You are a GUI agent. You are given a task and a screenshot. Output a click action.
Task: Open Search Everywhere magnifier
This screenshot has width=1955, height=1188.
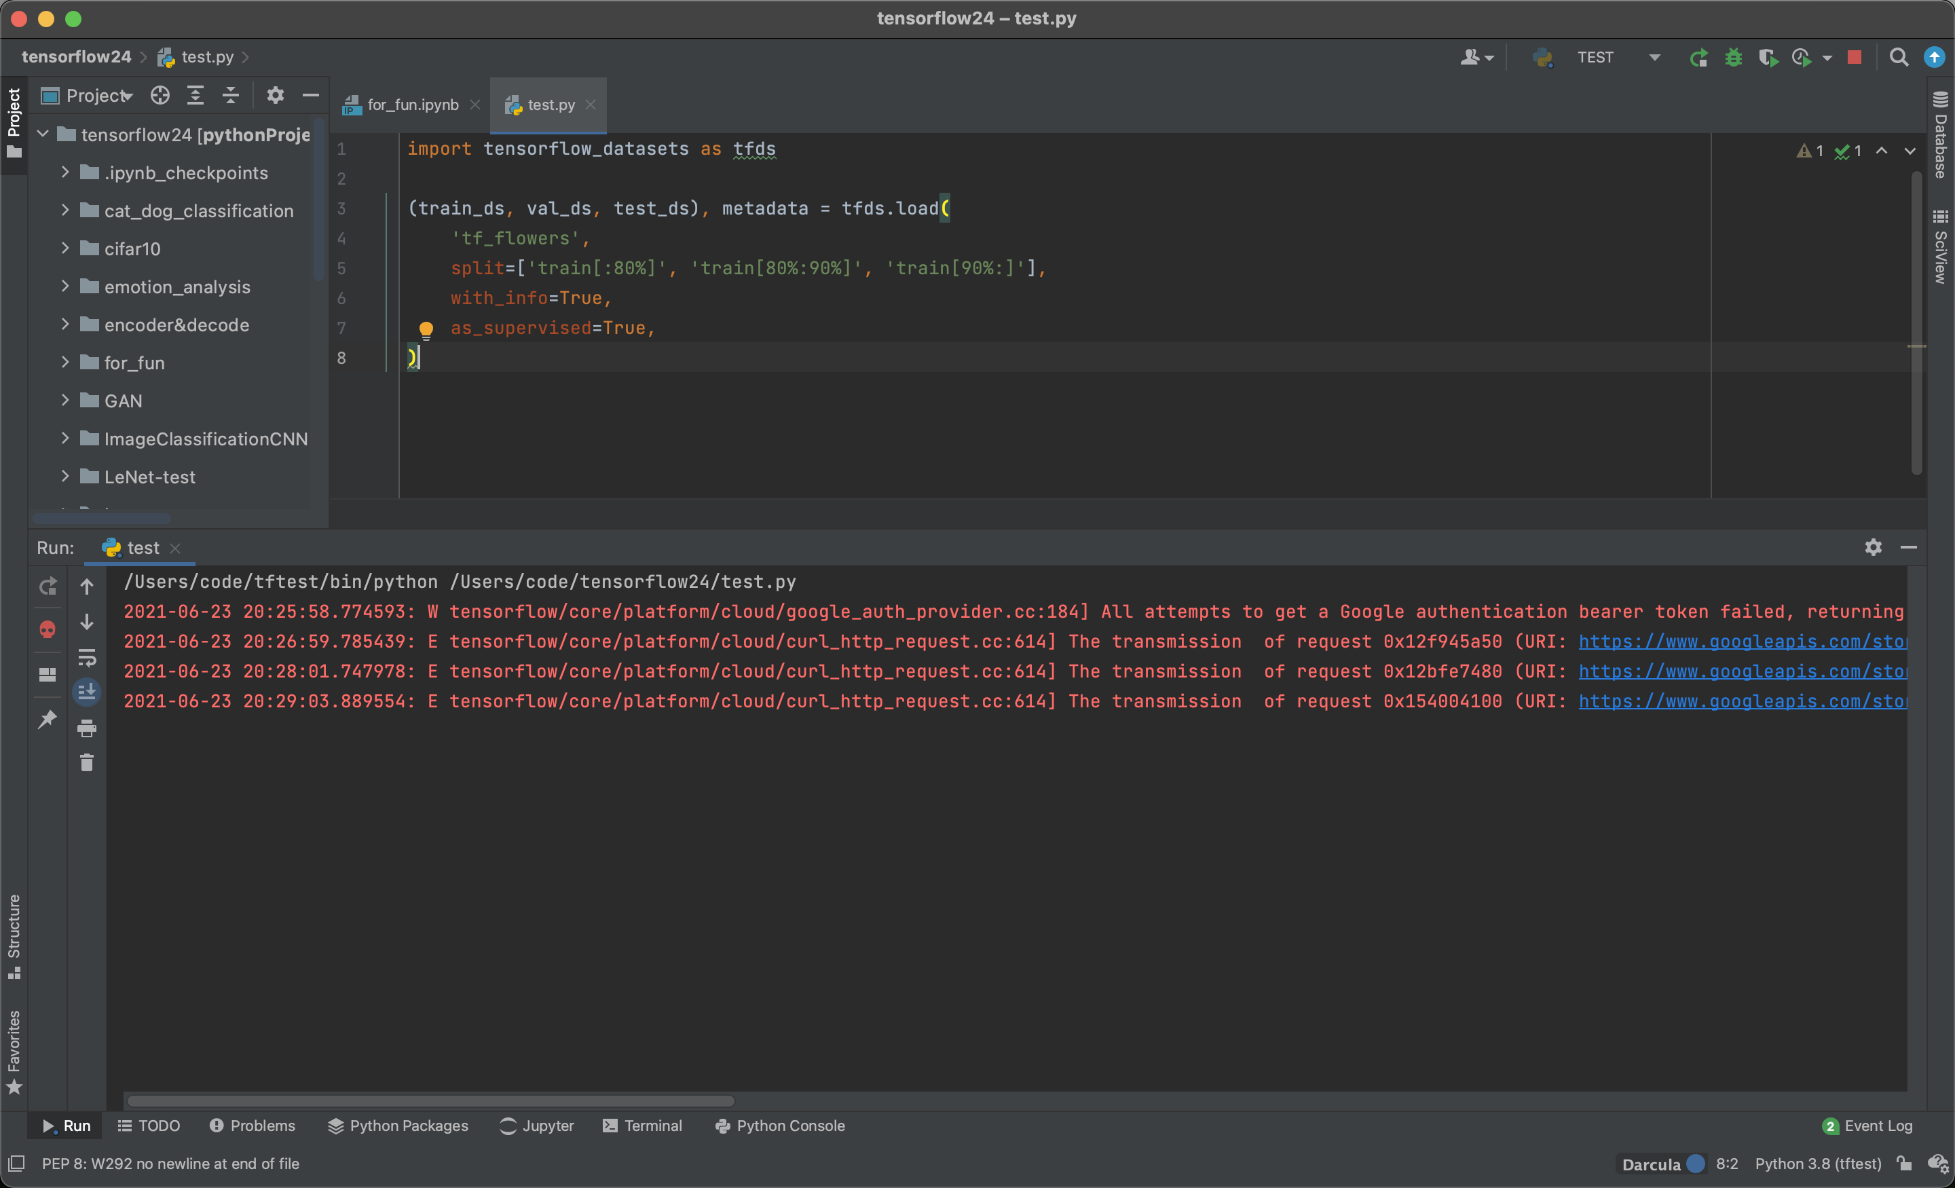[1899, 57]
